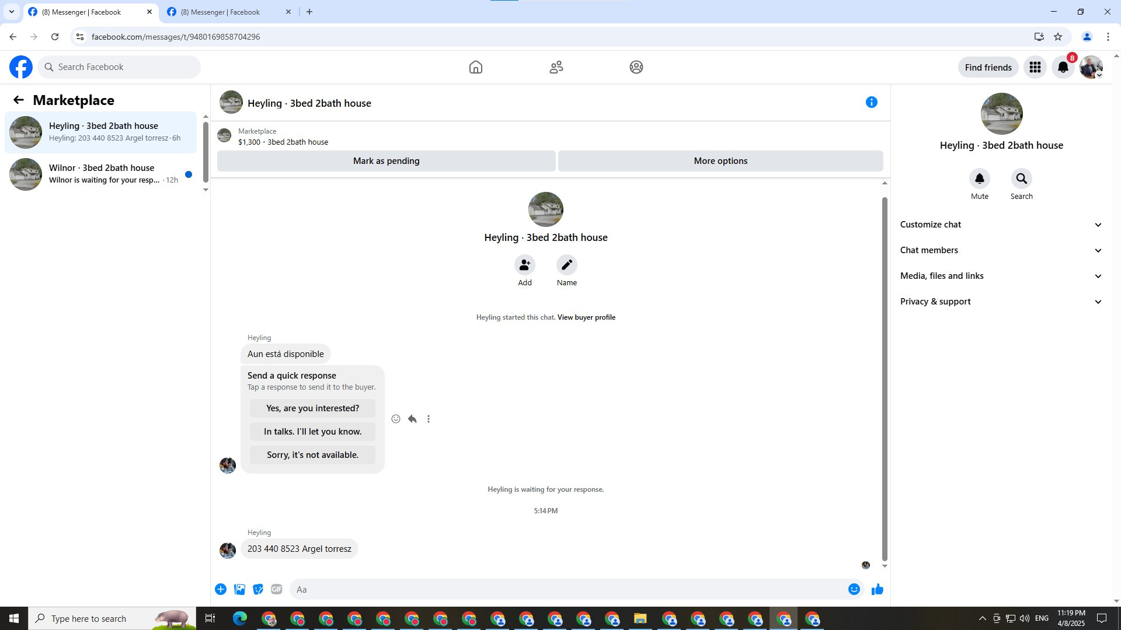Expand the Chat members section
The image size is (1121, 630).
[x=1001, y=250]
